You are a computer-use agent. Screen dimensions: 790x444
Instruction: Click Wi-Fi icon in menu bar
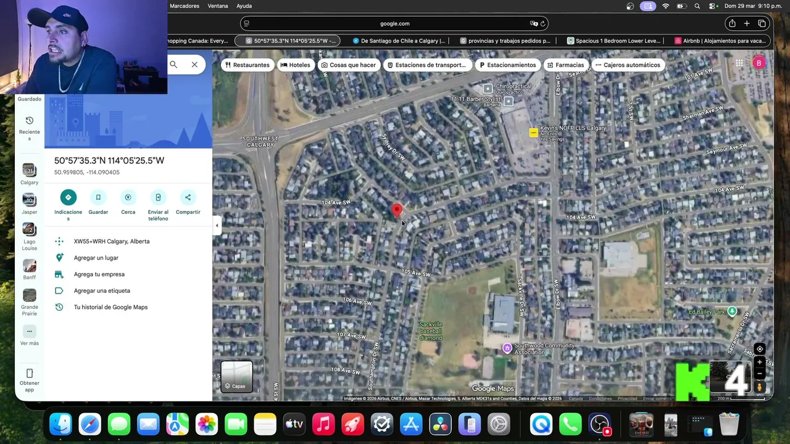(x=665, y=6)
